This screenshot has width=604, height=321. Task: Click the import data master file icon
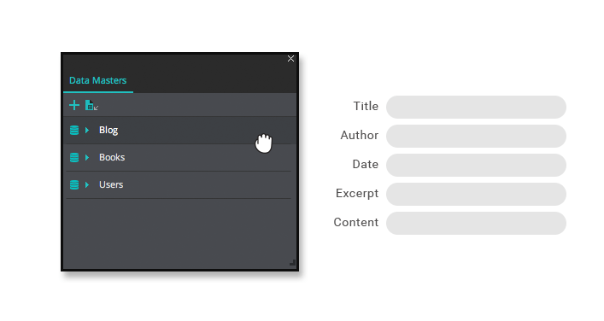click(91, 105)
